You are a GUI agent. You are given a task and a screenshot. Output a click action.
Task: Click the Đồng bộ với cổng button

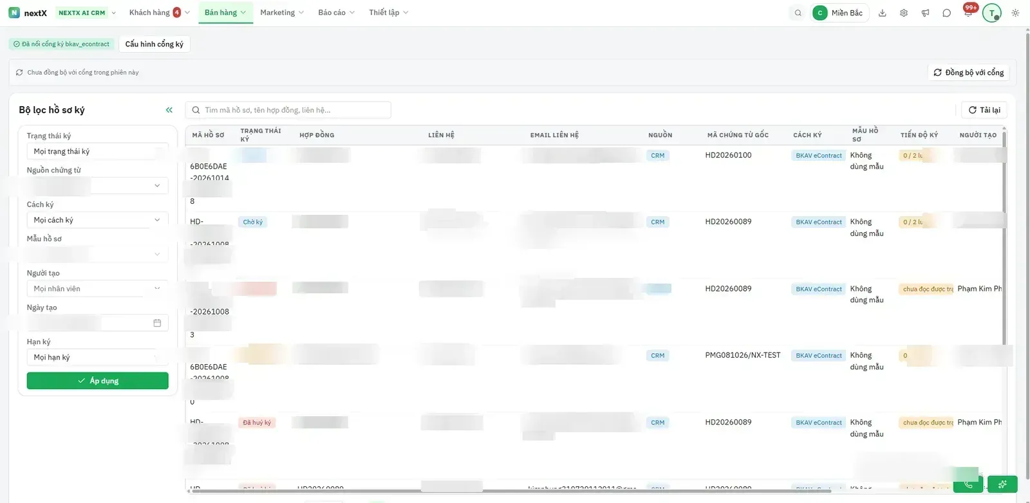click(x=968, y=73)
